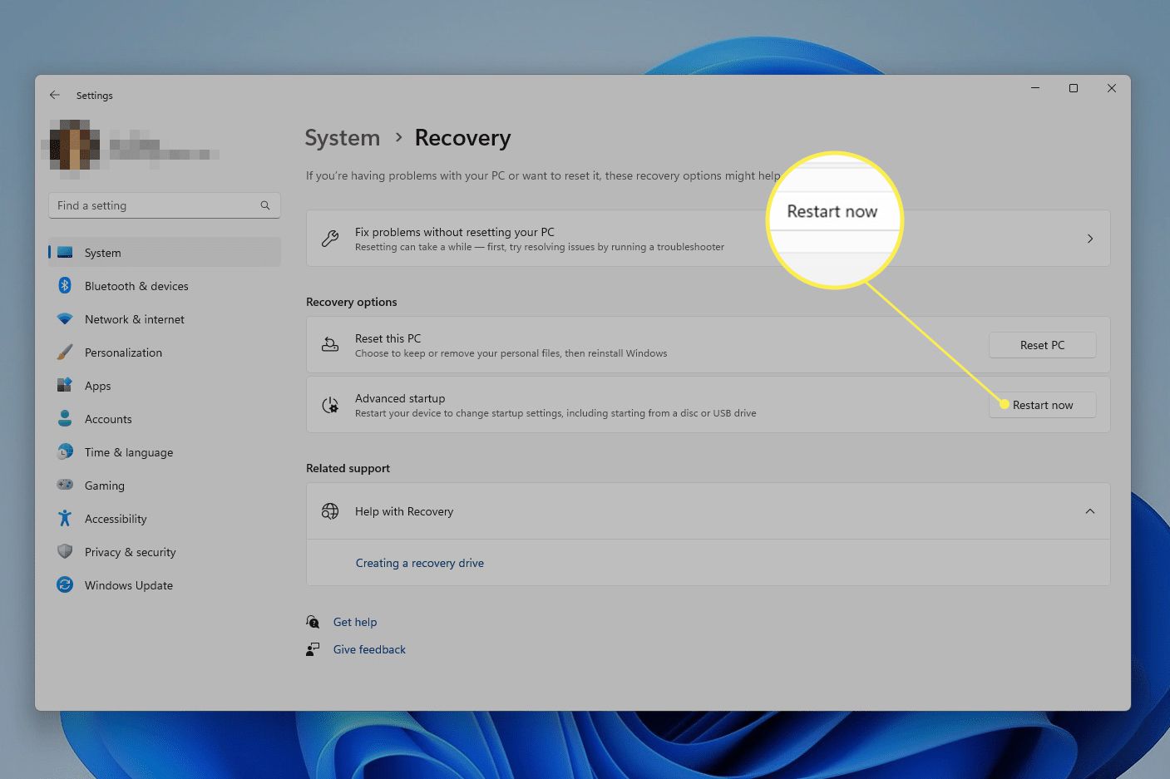This screenshot has height=779, width=1170.
Task: Open Time & language settings
Action: click(x=165, y=452)
